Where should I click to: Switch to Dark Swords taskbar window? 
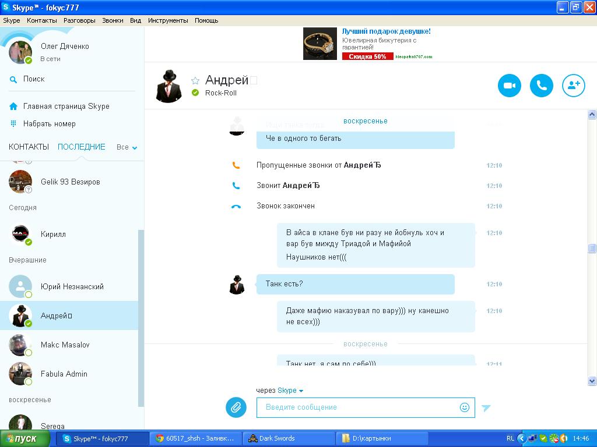point(288,439)
